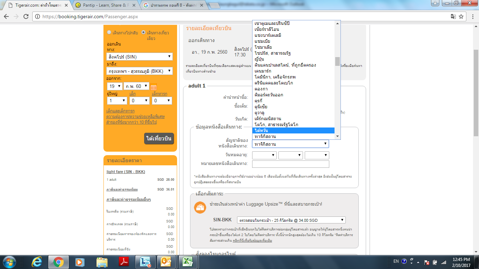
Task: Open the adults count dropdown
Action: click(x=117, y=101)
